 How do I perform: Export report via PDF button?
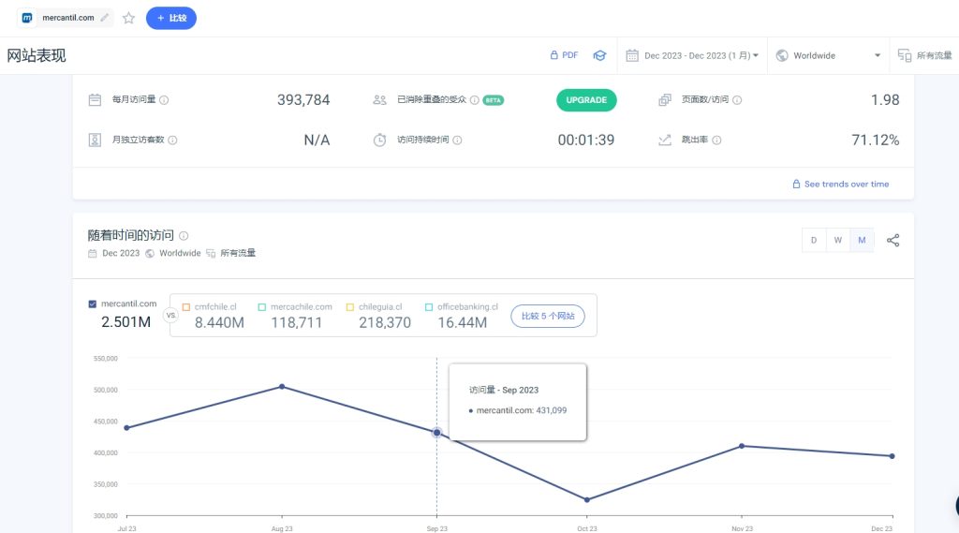point(564,55)
